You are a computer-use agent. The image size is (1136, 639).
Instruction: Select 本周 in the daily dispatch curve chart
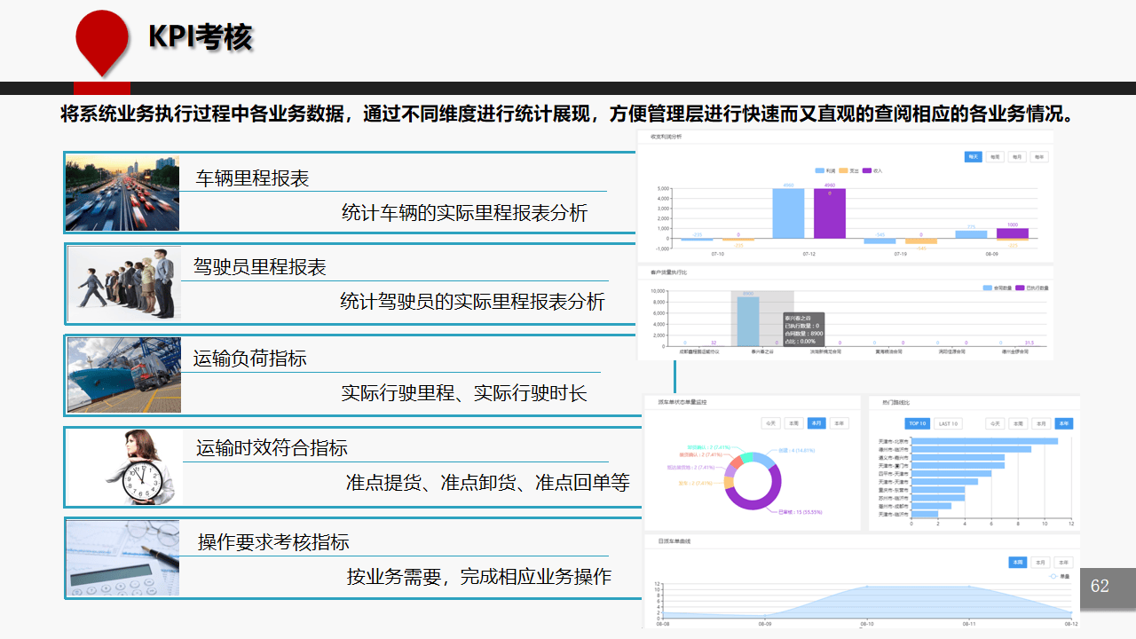pos(1018,563)
